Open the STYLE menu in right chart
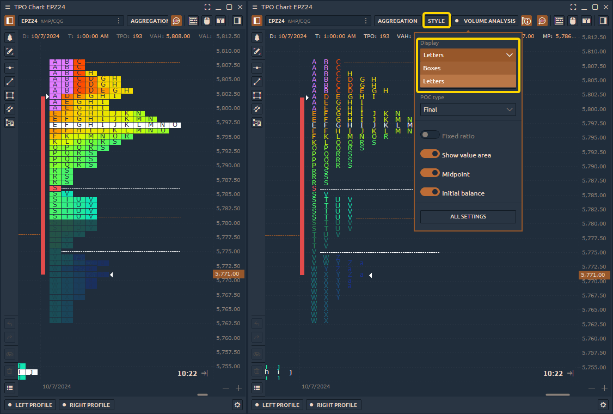This screenshot has height=414, width=613. [x=436, y=21]
